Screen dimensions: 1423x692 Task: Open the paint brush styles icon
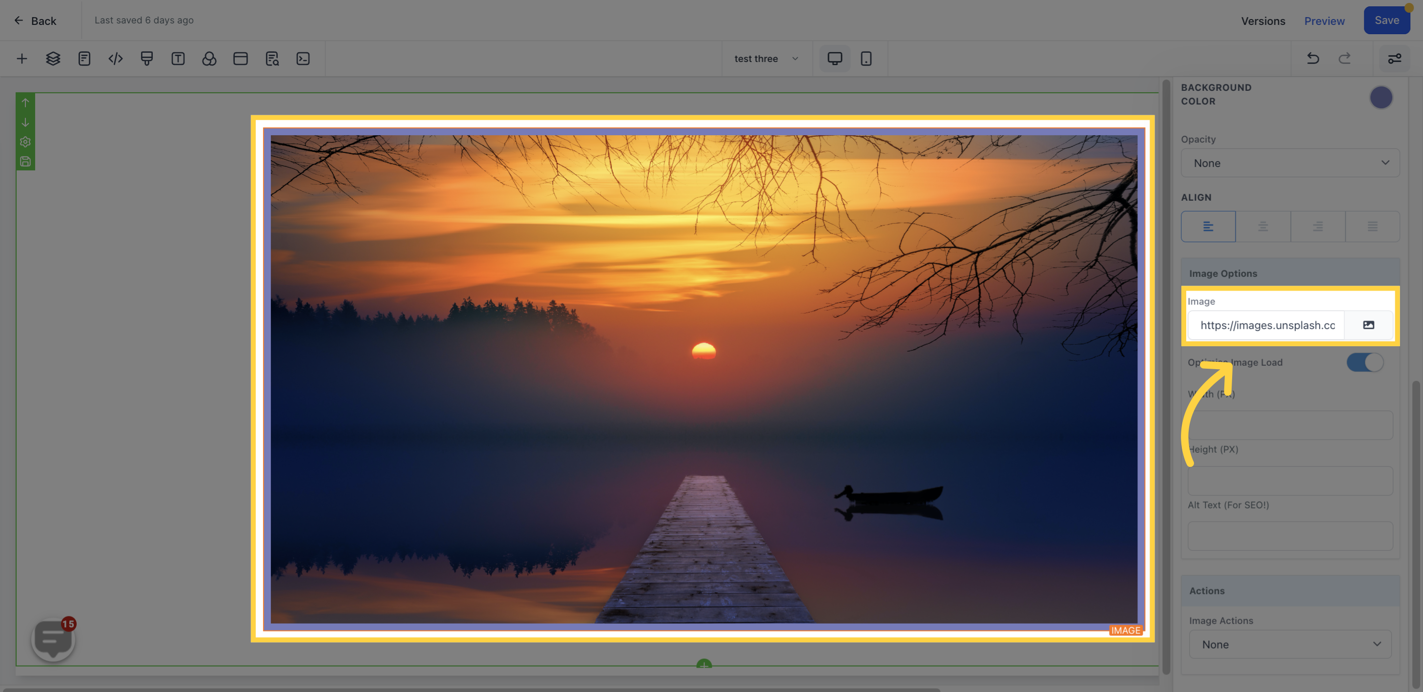point(146,59)
